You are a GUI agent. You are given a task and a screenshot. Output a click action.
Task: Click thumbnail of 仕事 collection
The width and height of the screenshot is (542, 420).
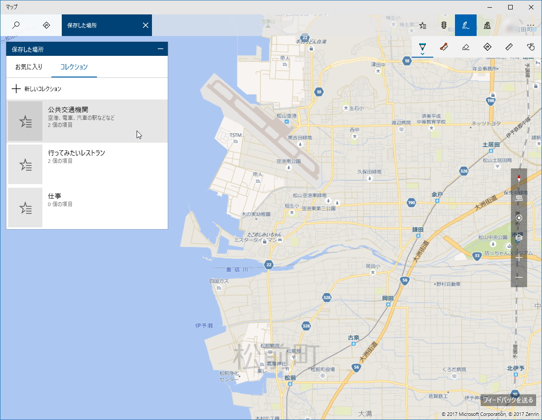click(25, 208)
